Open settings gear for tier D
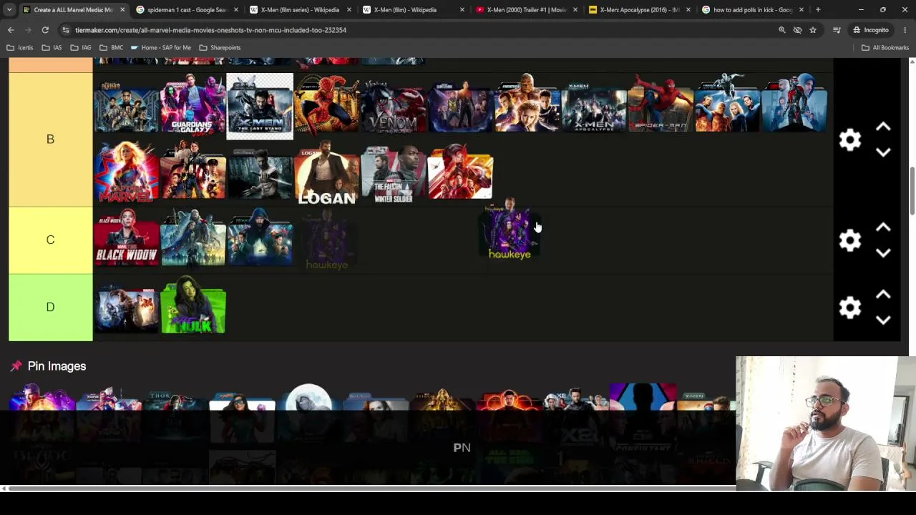Image resolution: width=916 pixels, height=515 pixels. [850, 308]
